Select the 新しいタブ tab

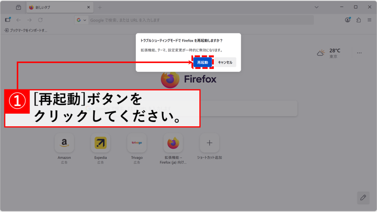(x=60, y=7)
